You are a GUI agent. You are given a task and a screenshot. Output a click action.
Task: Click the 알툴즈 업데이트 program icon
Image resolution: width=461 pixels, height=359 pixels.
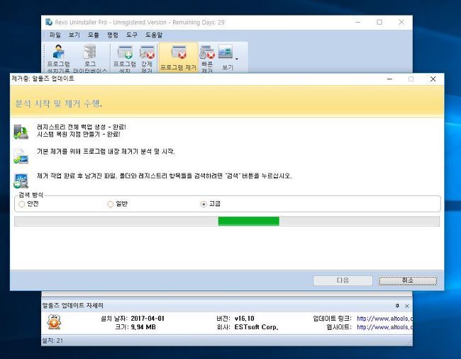[54, 322]
